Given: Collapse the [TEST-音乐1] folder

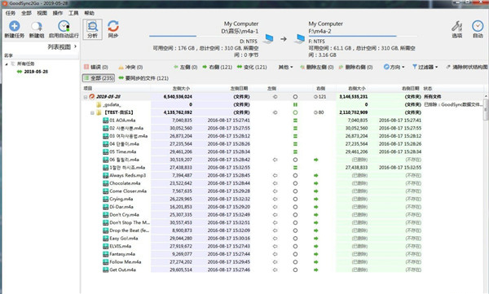Looking at the screenshot, I should click(92, 112).
